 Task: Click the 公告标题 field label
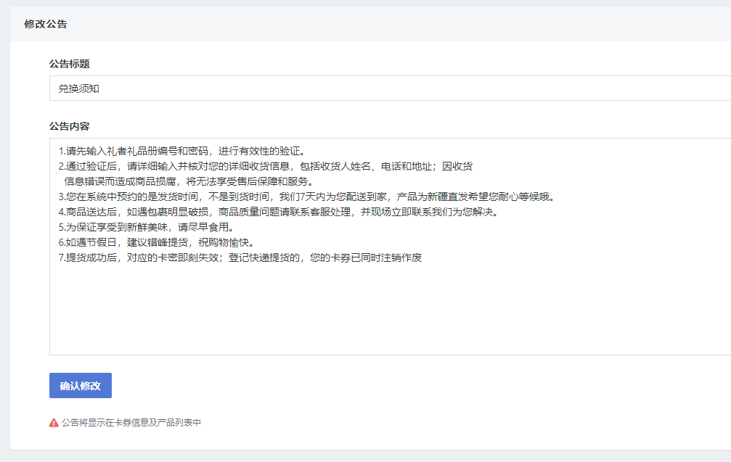point(70,64)
